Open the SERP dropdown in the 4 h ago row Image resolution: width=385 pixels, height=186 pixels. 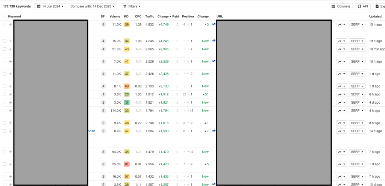(357, 111)
